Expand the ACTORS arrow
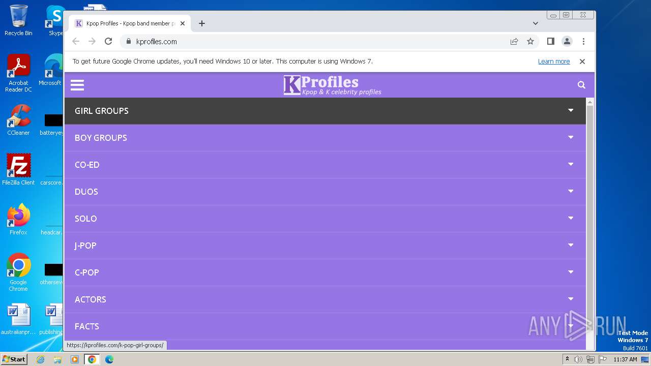651x366 pixels. tap(571, 299)
